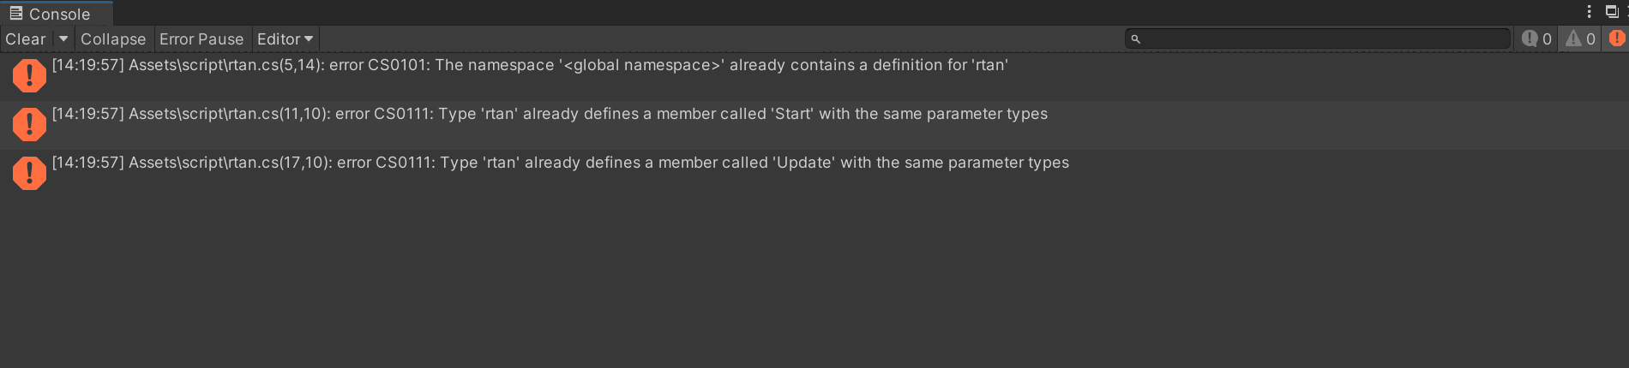This screenshot has width=1629, height=368.
Task: Select the CS0101 namespace error entry
Action: (x=814, y=76)
